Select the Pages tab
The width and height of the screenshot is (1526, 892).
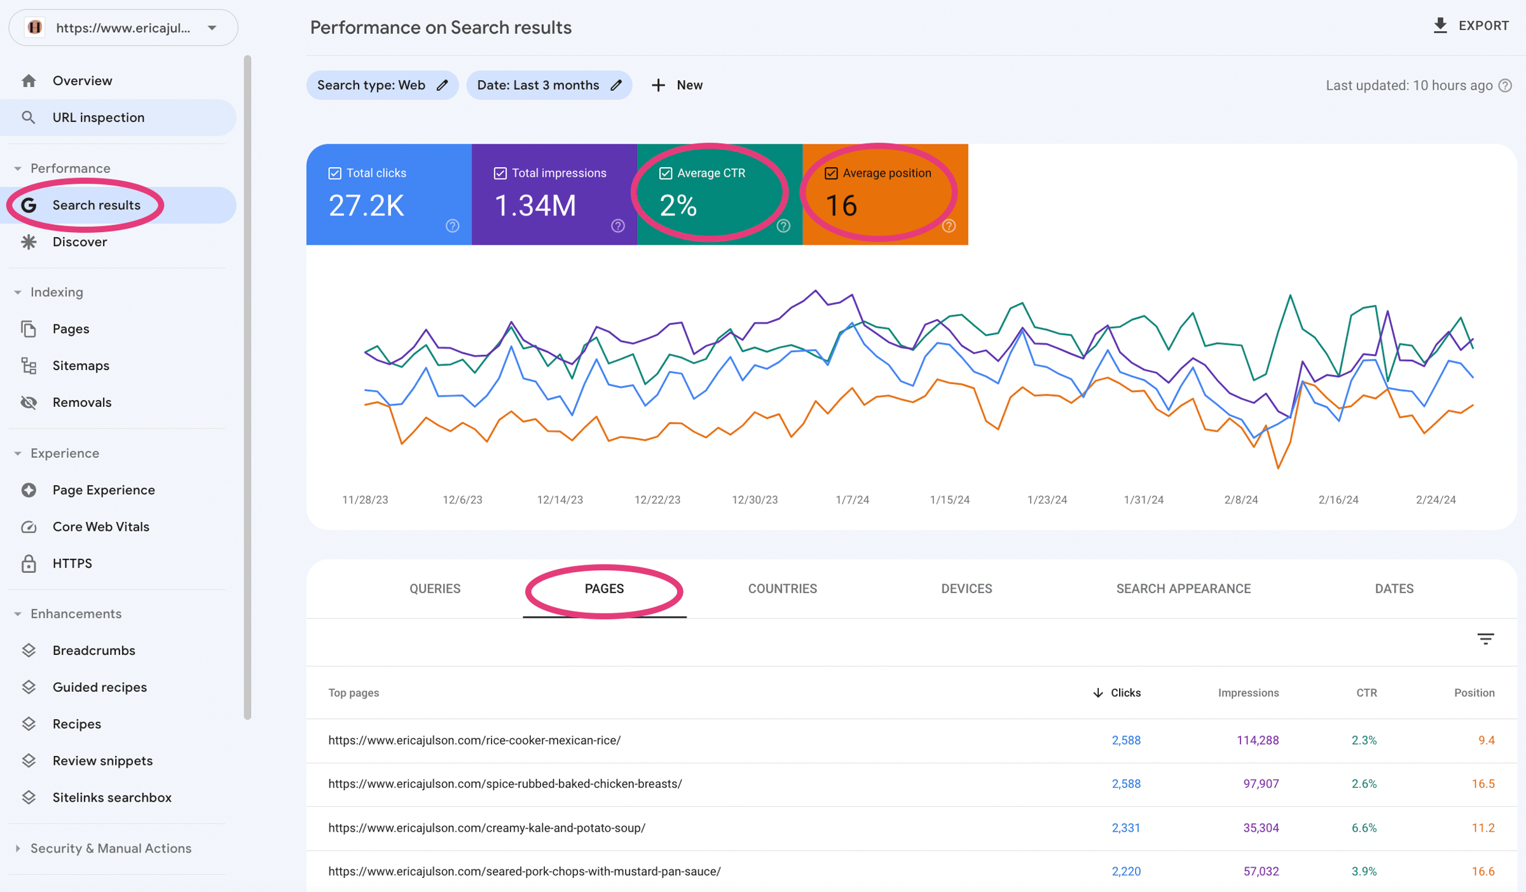(x=604, y=589)
